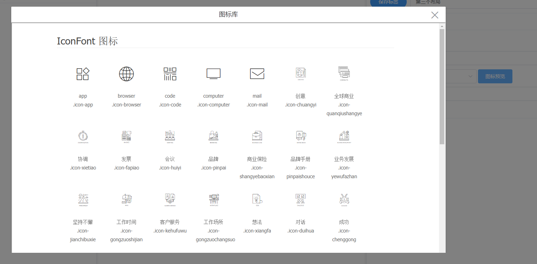This screenshot has height=264, width=537.
Task: Choose the 想法 idea icon
Action: tap(257, 200)
